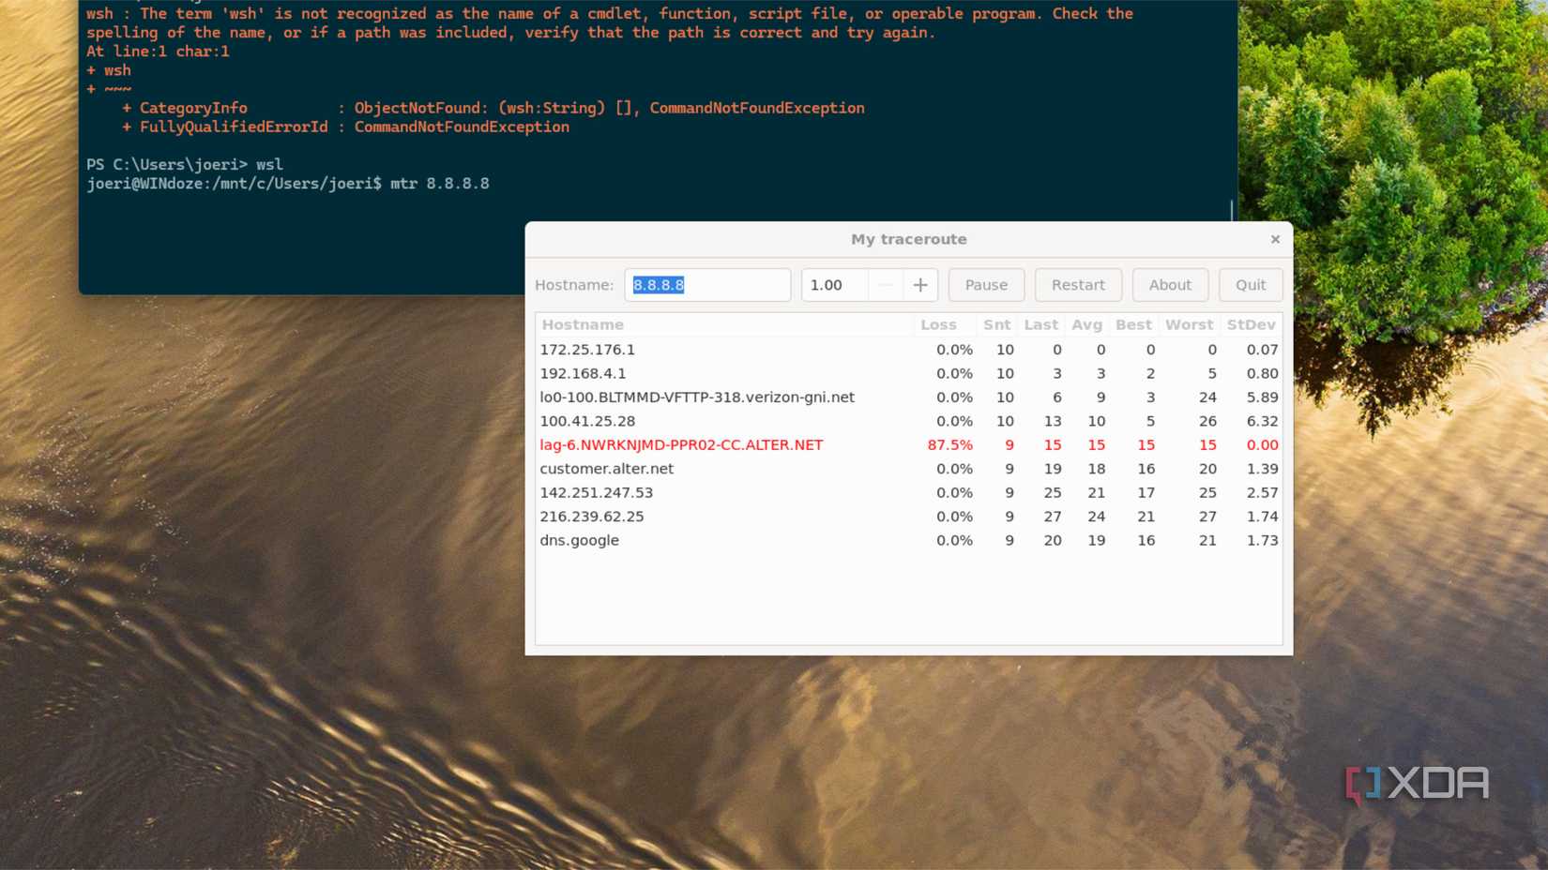The image size is (1548, 870).
Task: Select the 216.239.62.25 hop row
Action: [908, 517]
